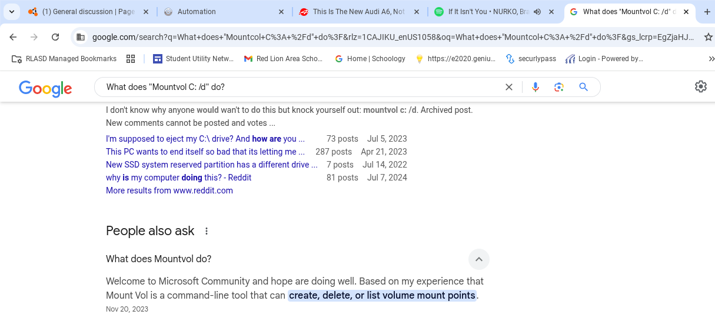Clear the search box text
715x321 pixels.
pos(509,87)
